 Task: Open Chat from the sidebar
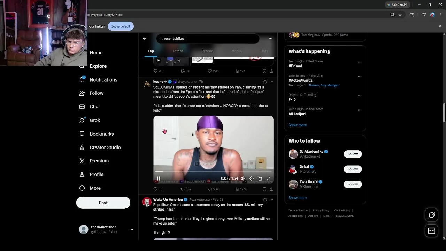pos(90,107)
